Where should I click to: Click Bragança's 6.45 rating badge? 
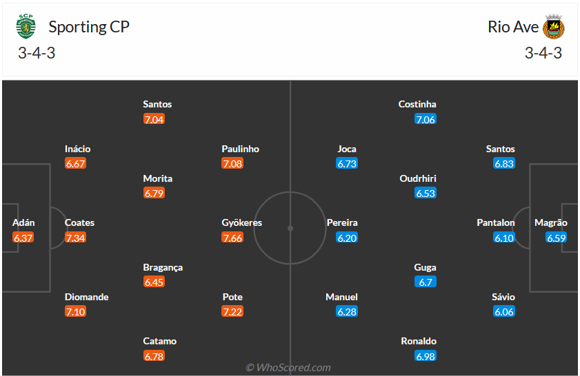coord(154,282)
